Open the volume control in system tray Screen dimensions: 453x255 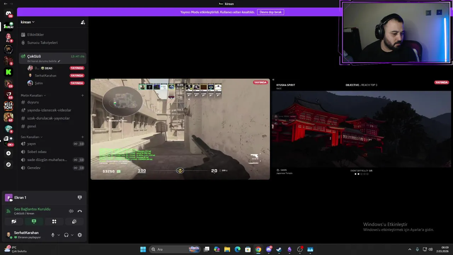pyautogui.click(x=431, y=249)
